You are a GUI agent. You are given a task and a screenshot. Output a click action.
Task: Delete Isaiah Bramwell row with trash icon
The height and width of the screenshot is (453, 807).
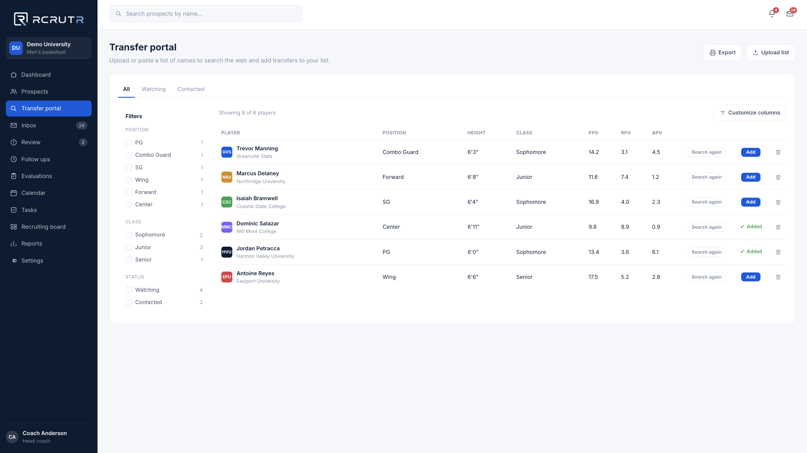(778, 202)
